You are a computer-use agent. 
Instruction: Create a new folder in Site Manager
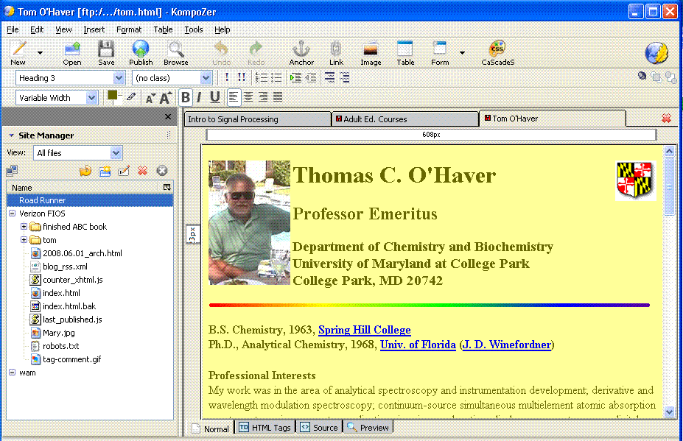pyautogui.click(x=105, y=171)
